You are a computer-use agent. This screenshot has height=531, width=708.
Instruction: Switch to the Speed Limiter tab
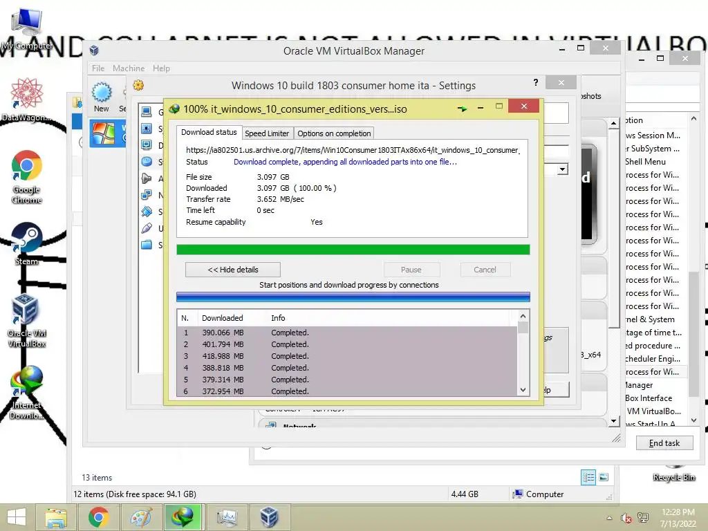click(267, 133)
